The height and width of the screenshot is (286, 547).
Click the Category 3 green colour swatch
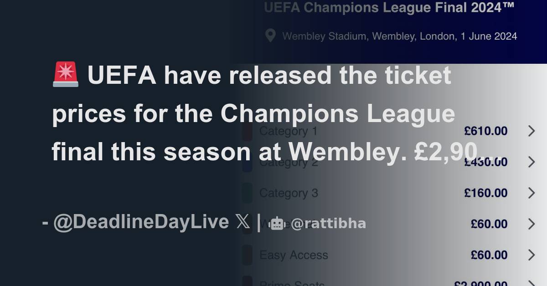pyautogui.click(x=247, y=193)
